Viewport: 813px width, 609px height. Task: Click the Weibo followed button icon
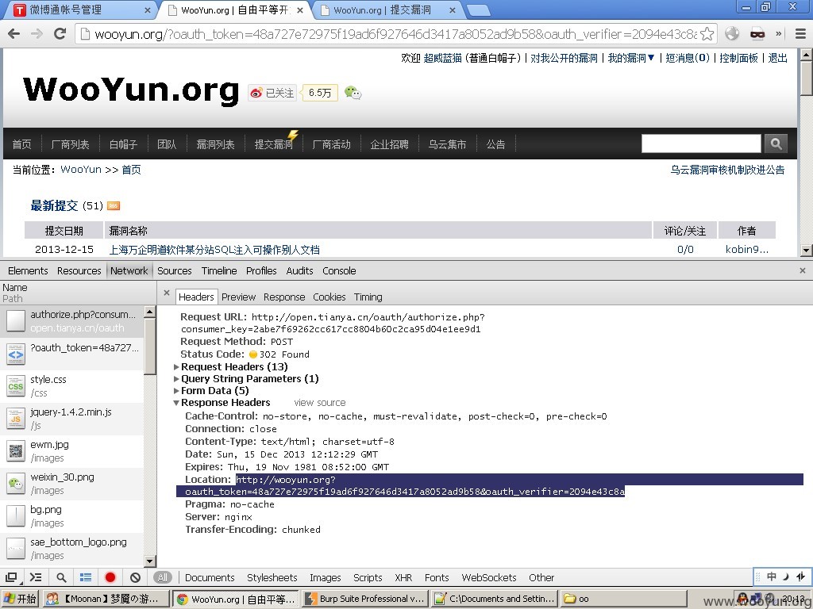coord(272,93)
